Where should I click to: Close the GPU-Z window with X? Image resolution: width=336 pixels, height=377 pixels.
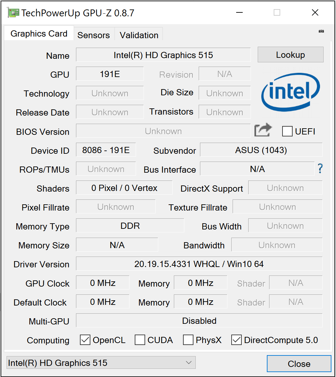coord(315,12)
